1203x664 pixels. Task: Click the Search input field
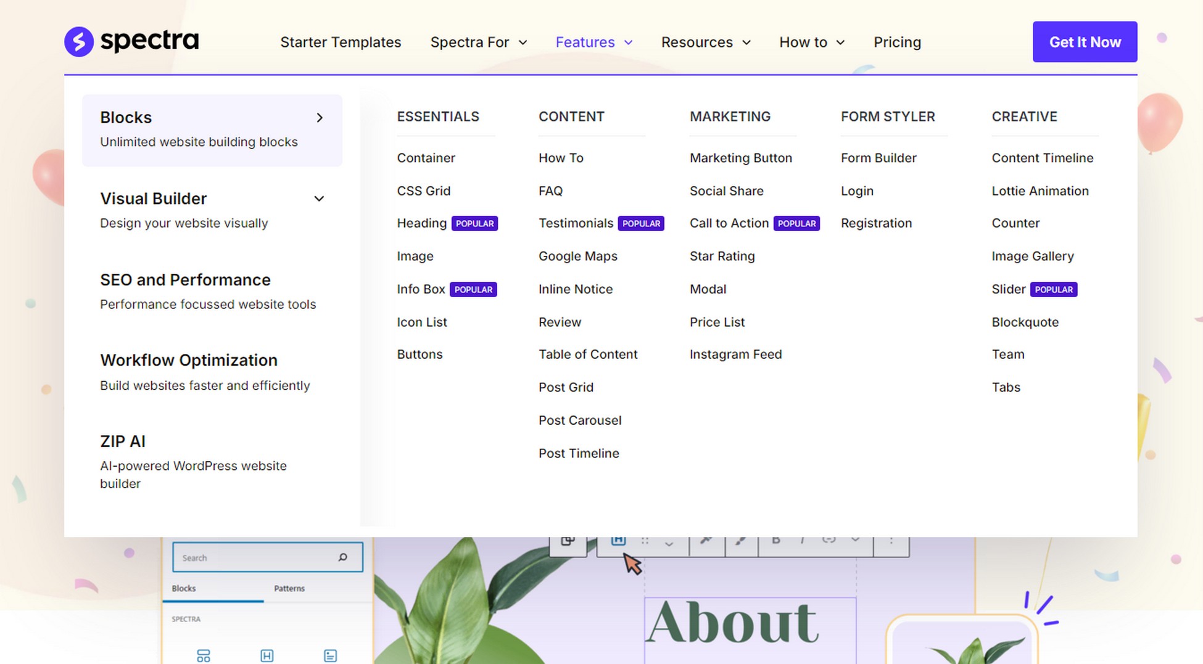click(267, 557)
